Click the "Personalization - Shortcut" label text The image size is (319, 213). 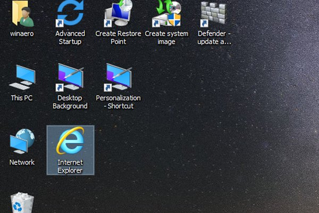tap(118, 102)
